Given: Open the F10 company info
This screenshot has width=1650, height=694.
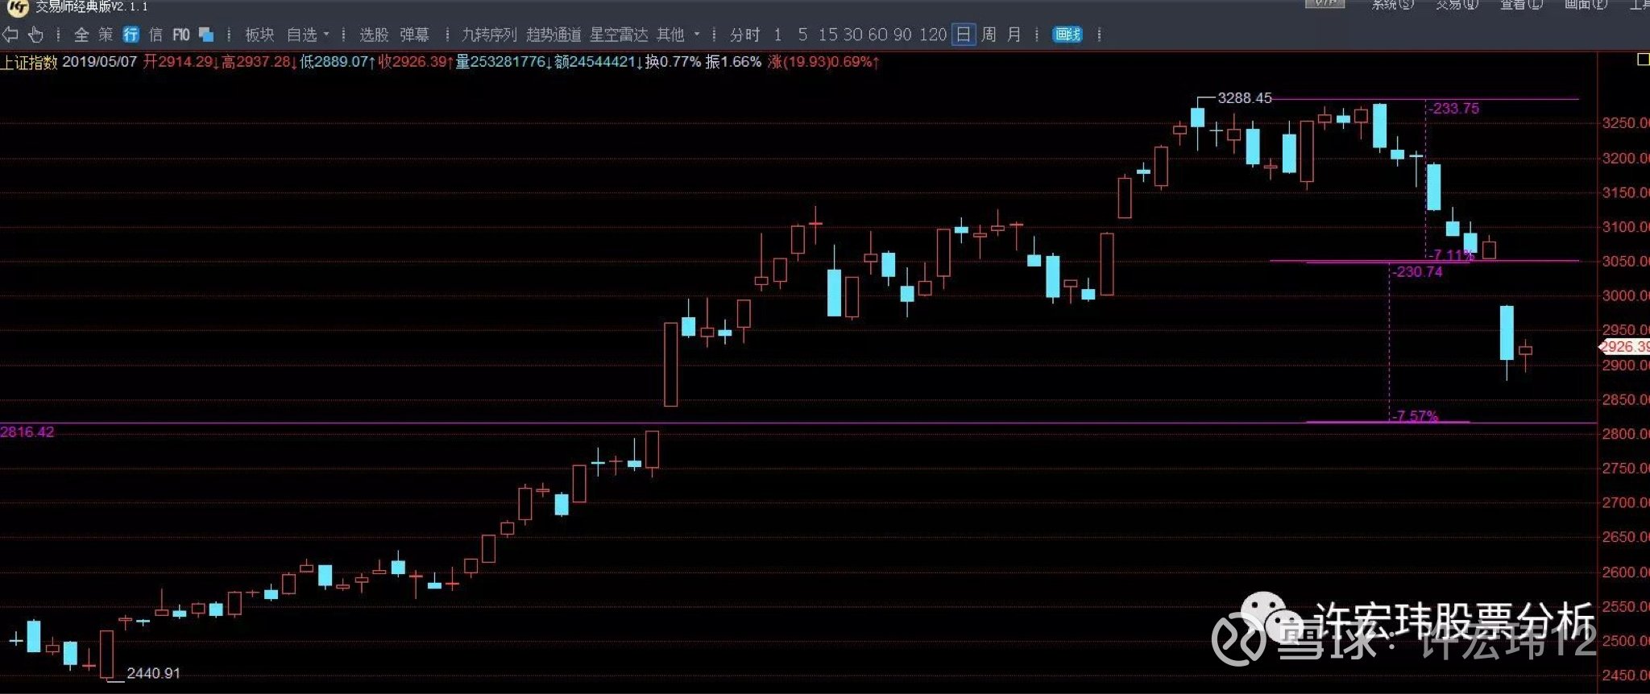Looking at the screenshot, I should [181, 35].
